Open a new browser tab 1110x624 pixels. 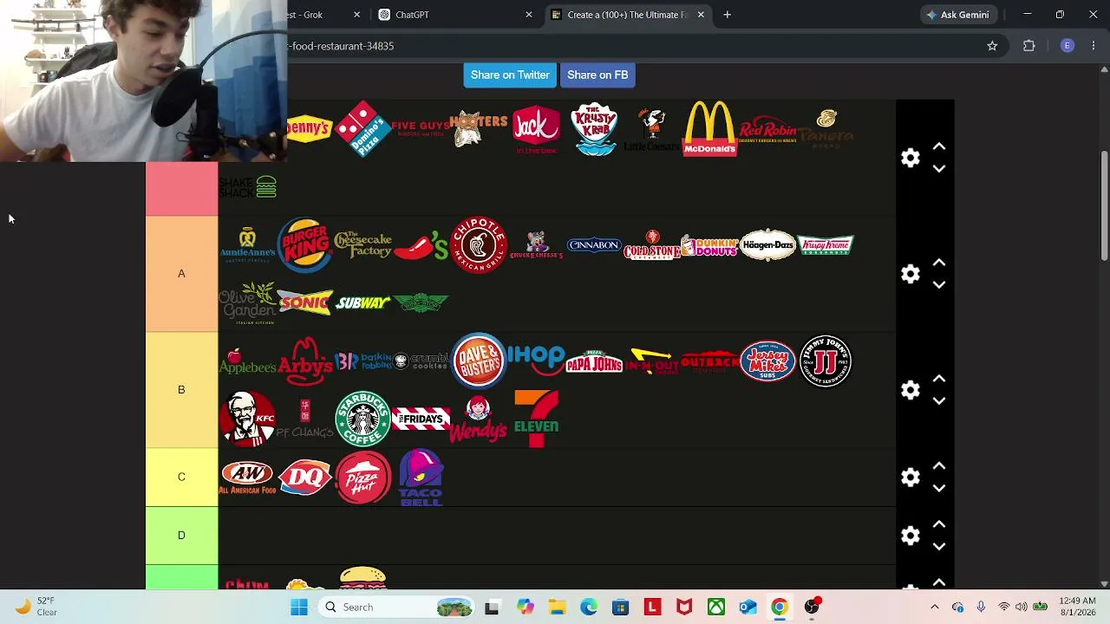click(x=727, y=15)
